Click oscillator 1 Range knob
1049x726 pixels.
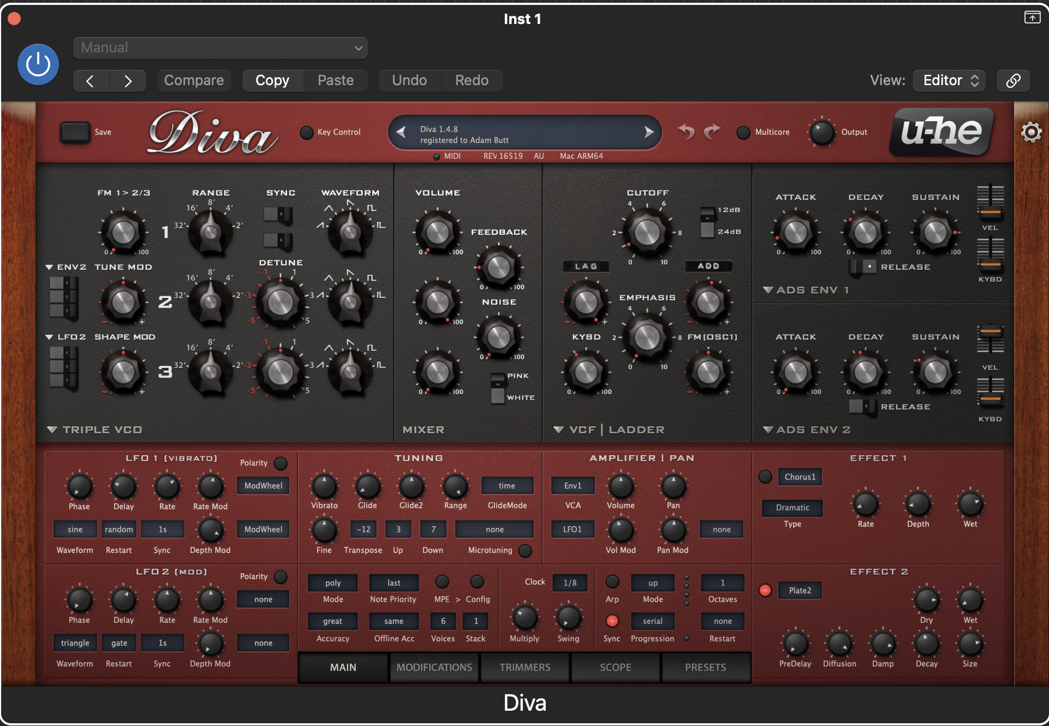210,233
